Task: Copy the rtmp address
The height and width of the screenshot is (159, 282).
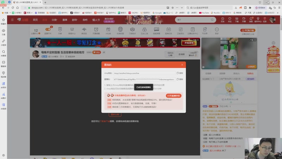Action: pyautogui.click(x=180, y=73)
